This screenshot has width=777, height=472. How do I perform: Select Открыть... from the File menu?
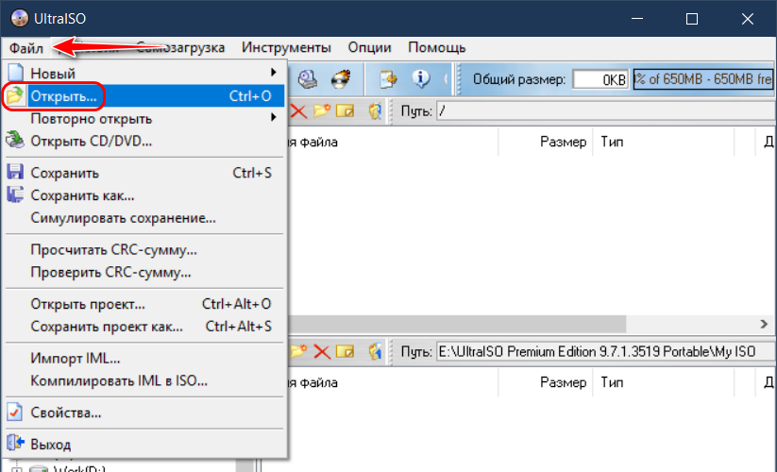click(63, 96)
